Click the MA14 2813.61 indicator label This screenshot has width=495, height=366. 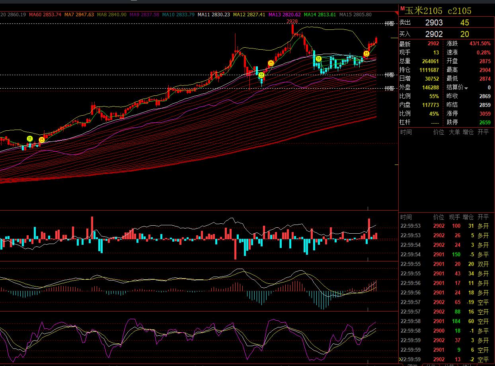[320, 15]
